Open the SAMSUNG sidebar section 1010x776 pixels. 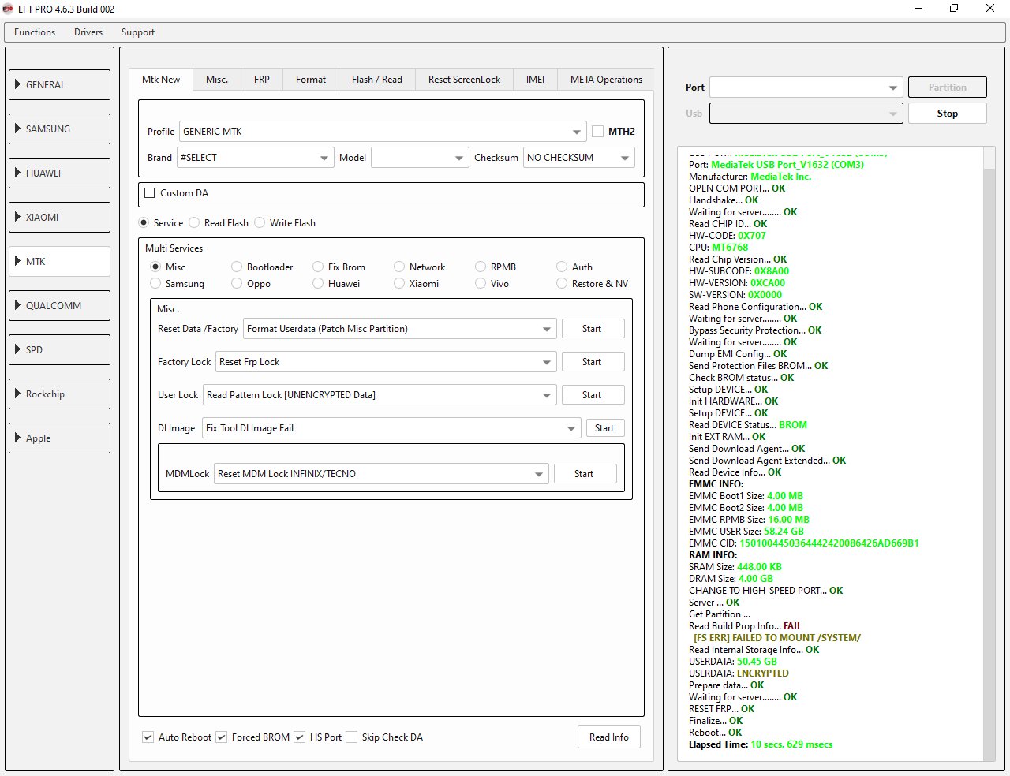point(59,129)
